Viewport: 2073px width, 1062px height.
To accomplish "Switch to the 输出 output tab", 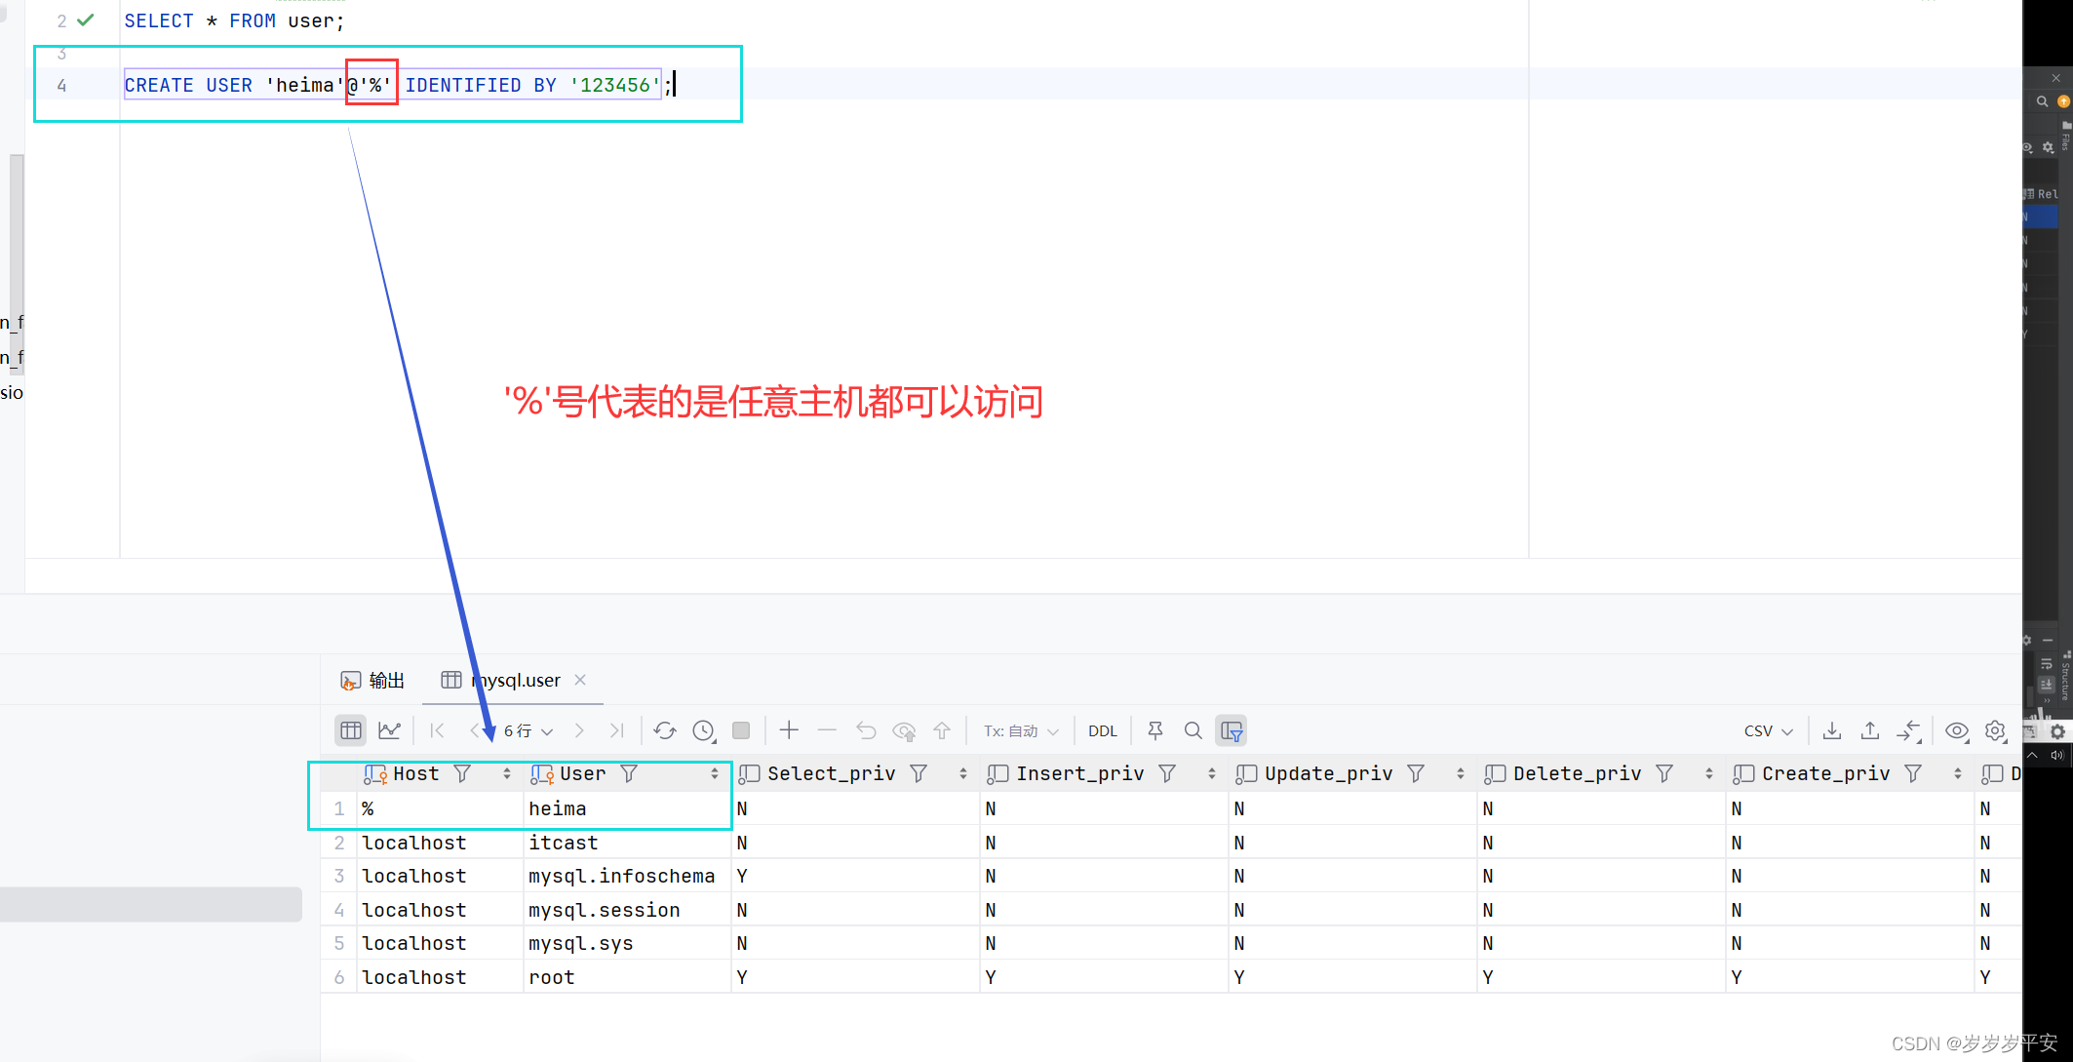I will click(372, 680).
